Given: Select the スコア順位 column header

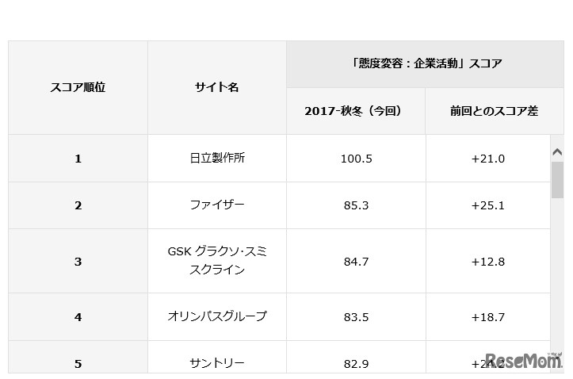Looking at the screenshot, I should [78, 87].
